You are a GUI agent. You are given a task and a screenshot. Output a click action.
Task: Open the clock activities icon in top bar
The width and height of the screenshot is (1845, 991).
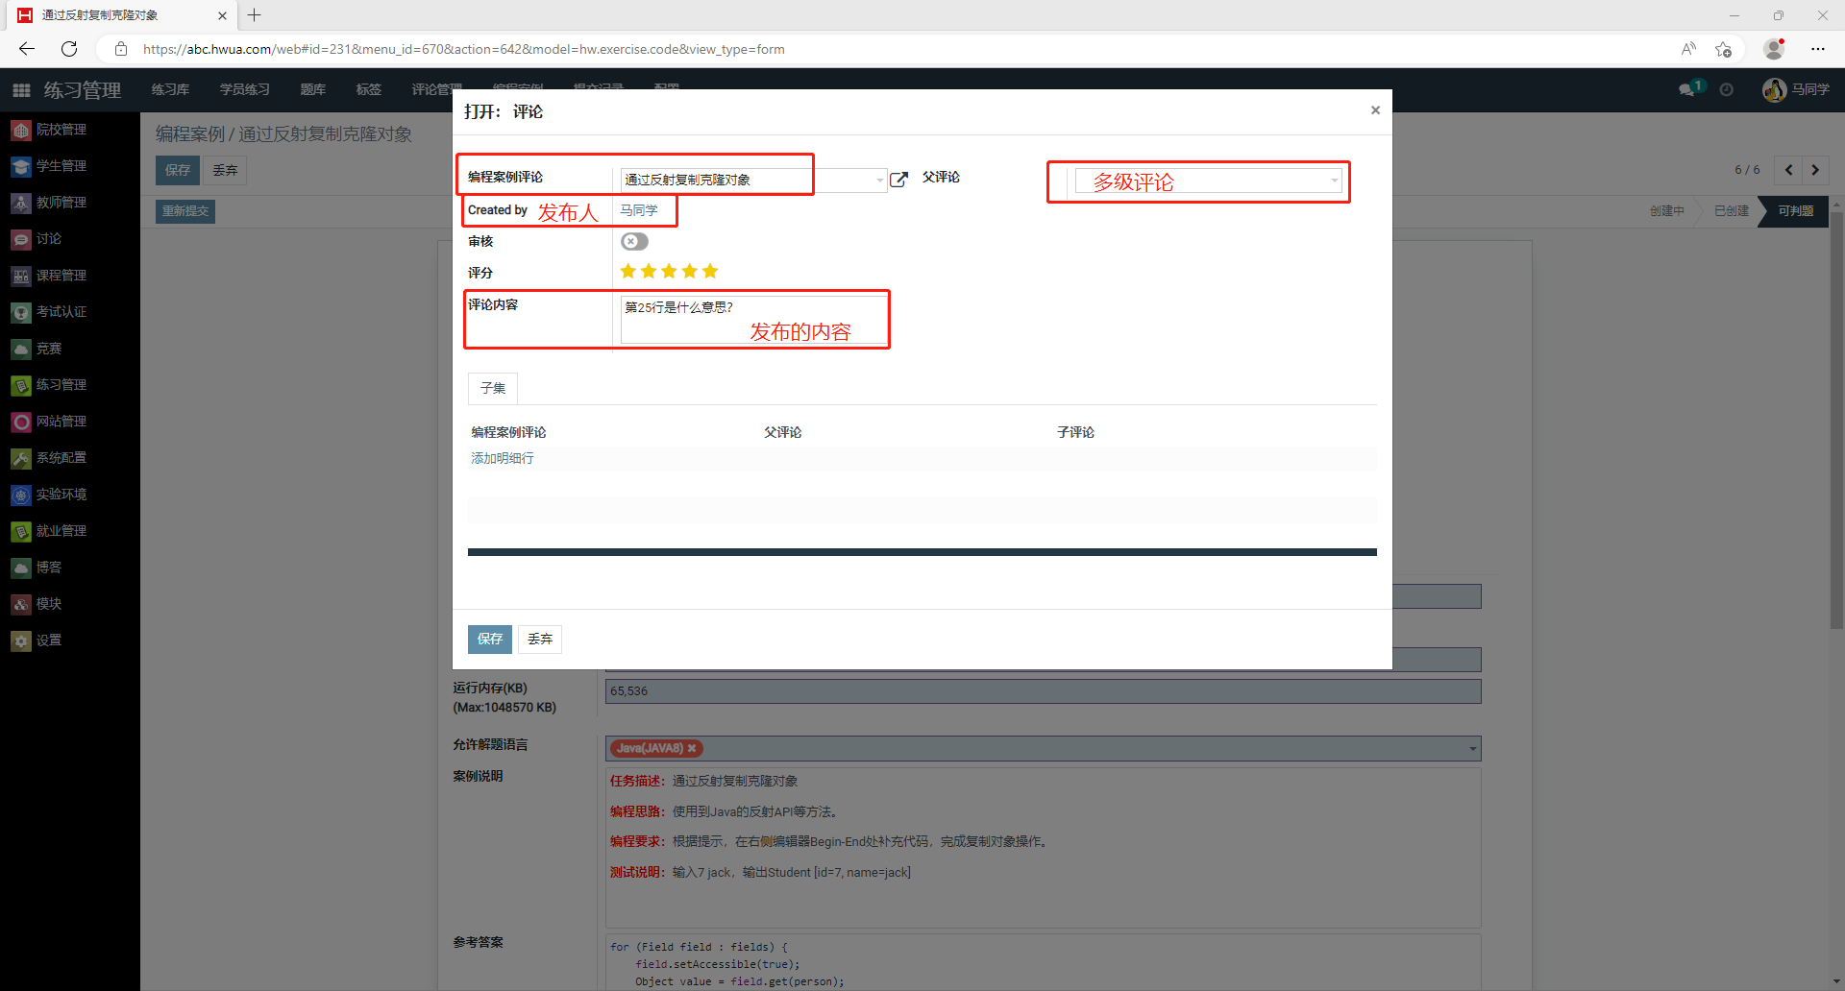(x=1727, y=89)
